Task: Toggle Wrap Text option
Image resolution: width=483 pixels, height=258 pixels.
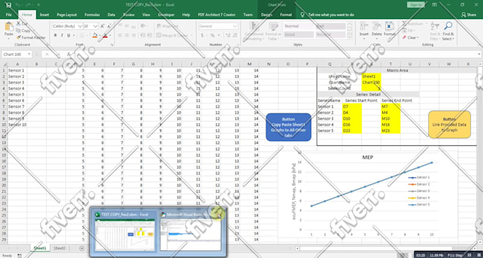Action: pos(168,26)
